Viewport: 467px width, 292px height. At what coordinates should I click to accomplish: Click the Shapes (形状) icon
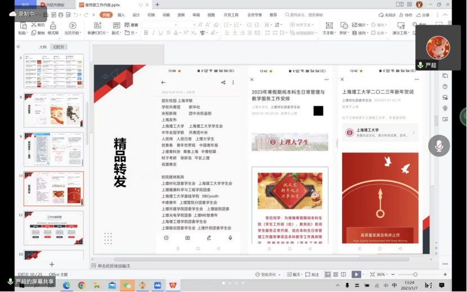(344, 26)
